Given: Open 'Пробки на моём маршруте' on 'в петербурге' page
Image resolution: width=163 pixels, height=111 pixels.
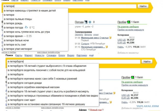Looking at the screenshot, I should coord(135,85).
